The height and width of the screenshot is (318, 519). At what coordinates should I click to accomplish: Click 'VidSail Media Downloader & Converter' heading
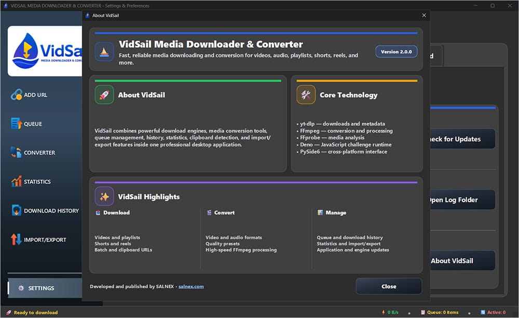[211, 44]
